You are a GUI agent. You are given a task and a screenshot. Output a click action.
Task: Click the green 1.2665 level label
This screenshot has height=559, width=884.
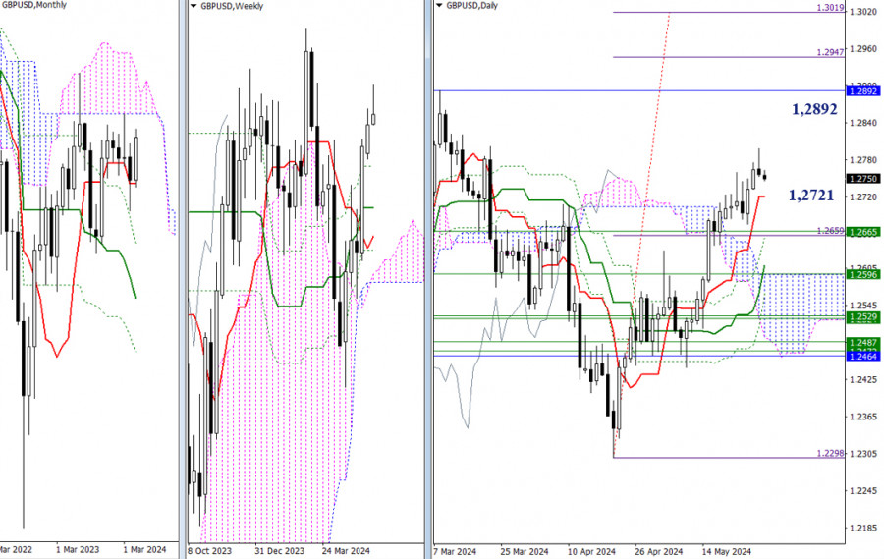pyautogui.click(x=862, y=232)
